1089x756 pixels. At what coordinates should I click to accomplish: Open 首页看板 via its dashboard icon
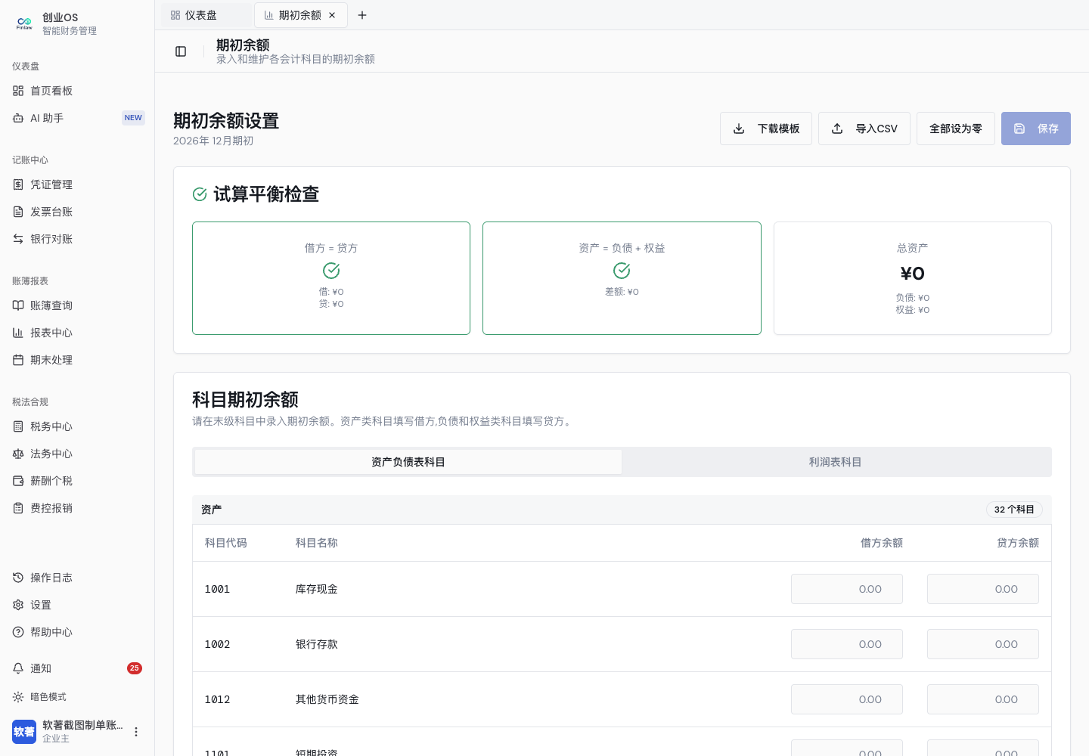18,91
